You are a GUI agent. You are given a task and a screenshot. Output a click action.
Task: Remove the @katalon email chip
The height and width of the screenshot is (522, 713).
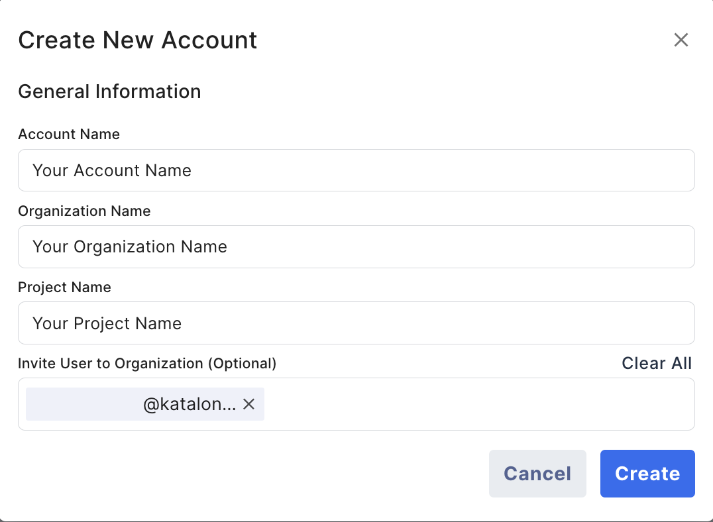[x=248, y=404]
